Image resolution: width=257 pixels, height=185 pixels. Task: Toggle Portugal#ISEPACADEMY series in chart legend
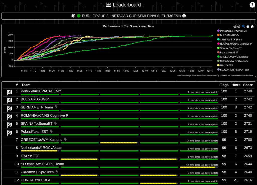(233, 31)
